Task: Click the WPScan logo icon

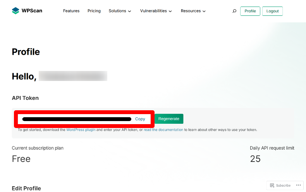Action: 15,11
